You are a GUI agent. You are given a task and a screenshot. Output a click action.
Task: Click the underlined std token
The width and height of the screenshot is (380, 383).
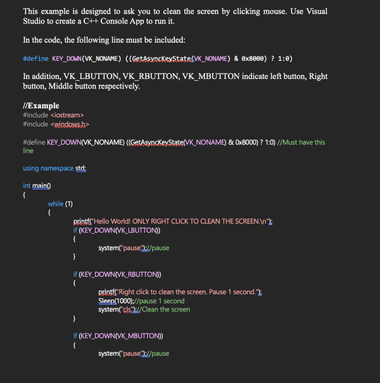click(80, 168)
